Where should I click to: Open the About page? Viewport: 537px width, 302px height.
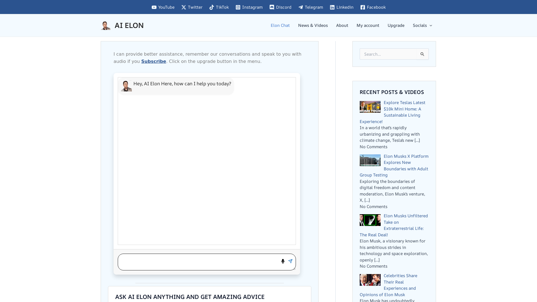(342, 25)
